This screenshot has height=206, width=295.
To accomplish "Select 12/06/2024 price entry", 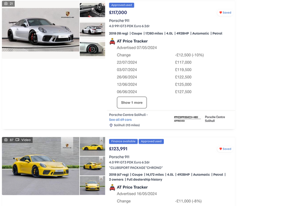I will click(x=154, y=84).
